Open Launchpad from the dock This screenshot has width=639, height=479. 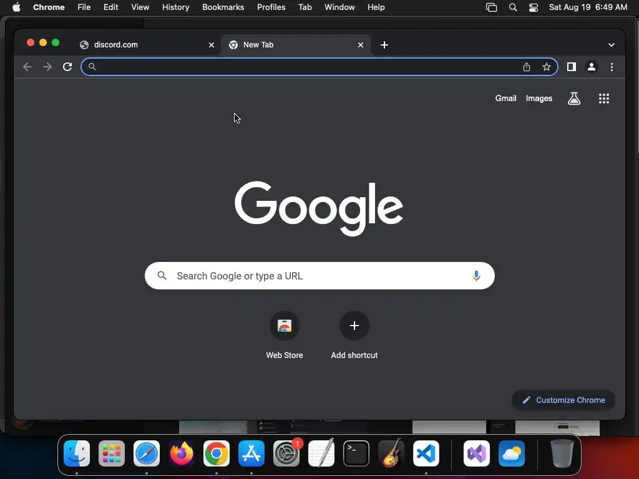[112, 453]
